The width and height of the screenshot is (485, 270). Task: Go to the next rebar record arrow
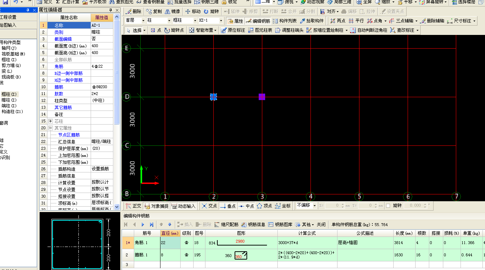point(142,225)
